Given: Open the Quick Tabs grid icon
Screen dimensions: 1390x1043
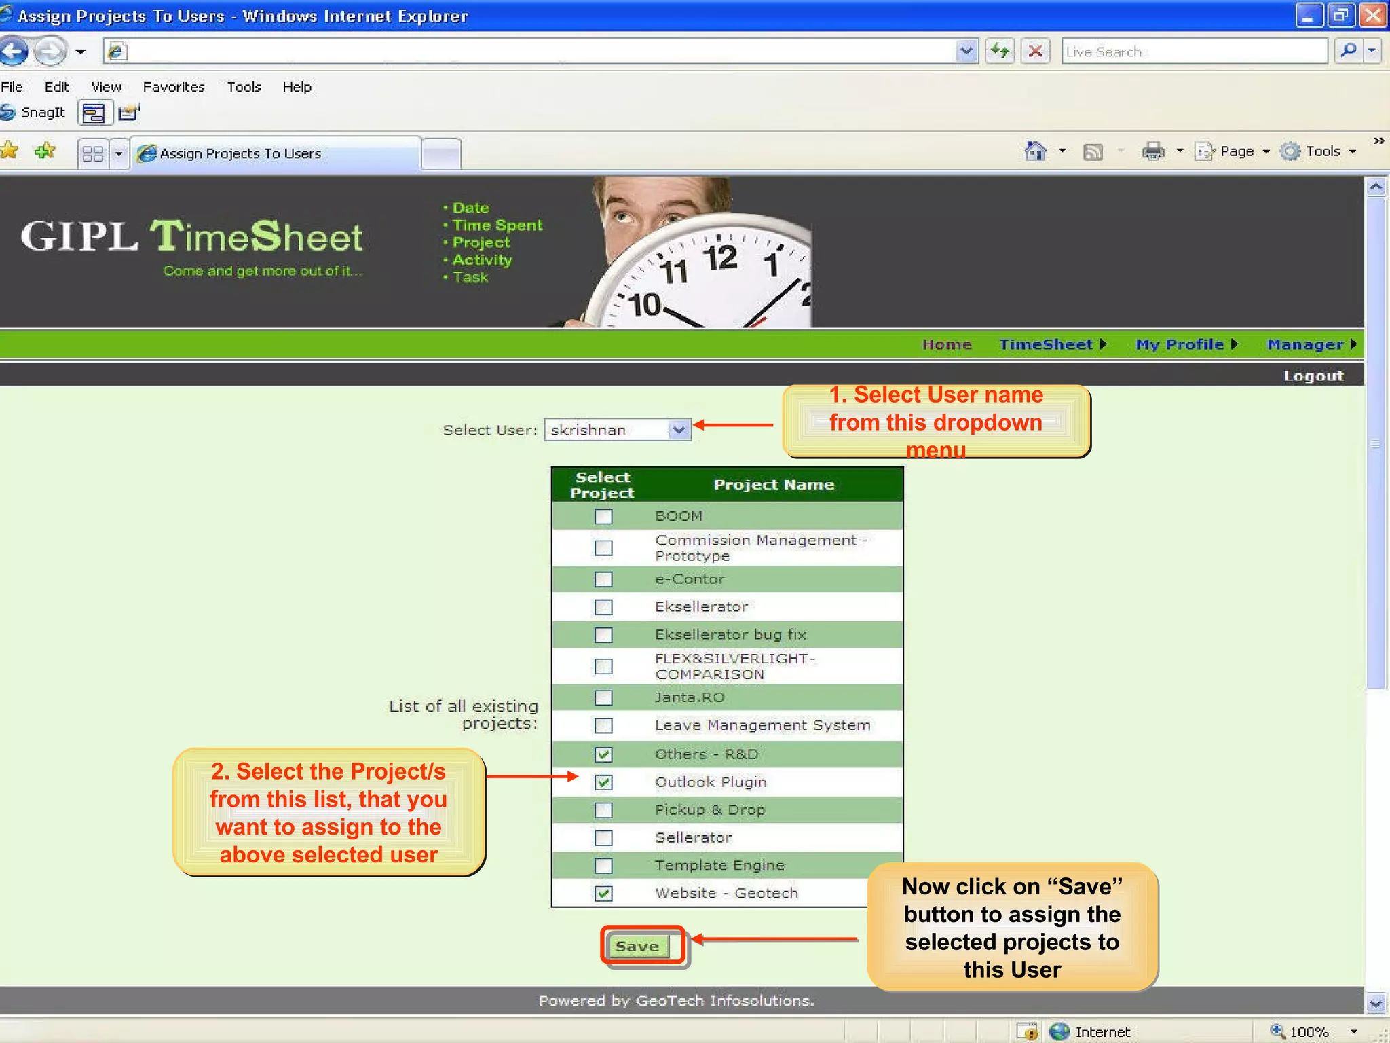Looking at the screenshot, I should [x=93, y=153].
